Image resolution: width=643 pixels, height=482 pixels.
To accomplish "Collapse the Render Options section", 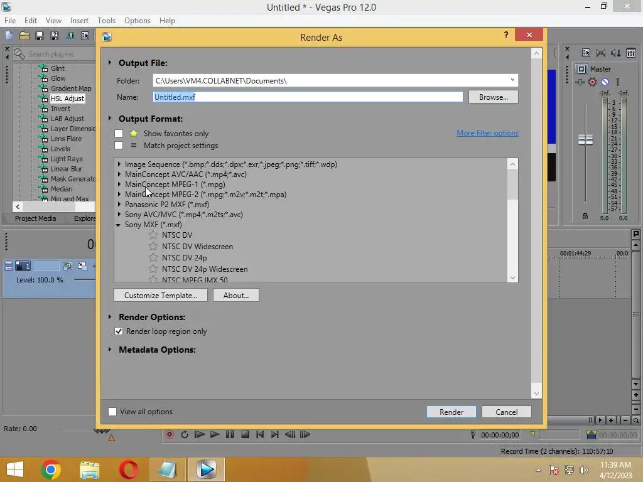I will [x=110, y=317].
